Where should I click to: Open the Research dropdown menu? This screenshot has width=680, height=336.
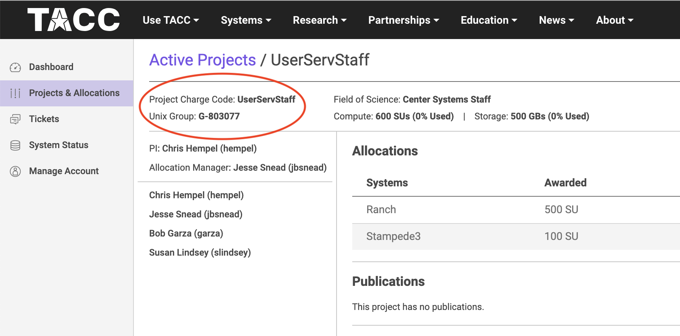320,20
